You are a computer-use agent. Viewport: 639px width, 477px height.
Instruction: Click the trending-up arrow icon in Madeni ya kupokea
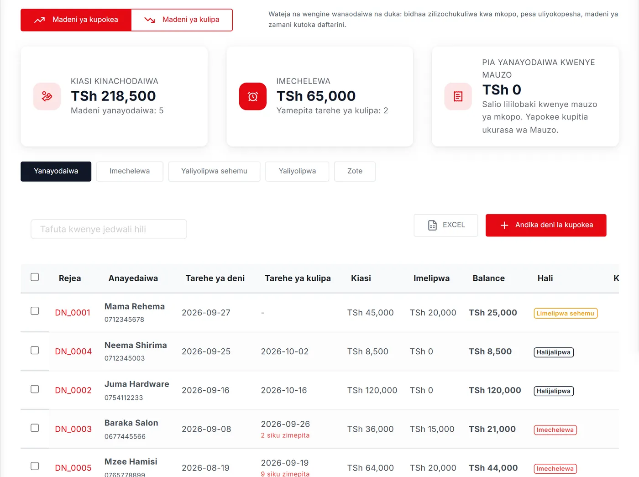40,20
